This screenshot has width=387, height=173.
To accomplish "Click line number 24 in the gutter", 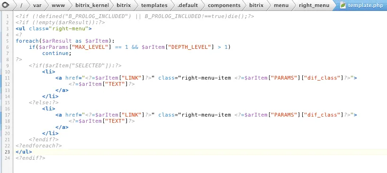I will (x=7, y=158).
